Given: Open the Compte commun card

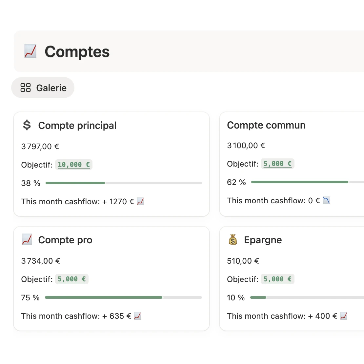Looking at the screenshot, I should pyautogui.click(x=266, y=125).
